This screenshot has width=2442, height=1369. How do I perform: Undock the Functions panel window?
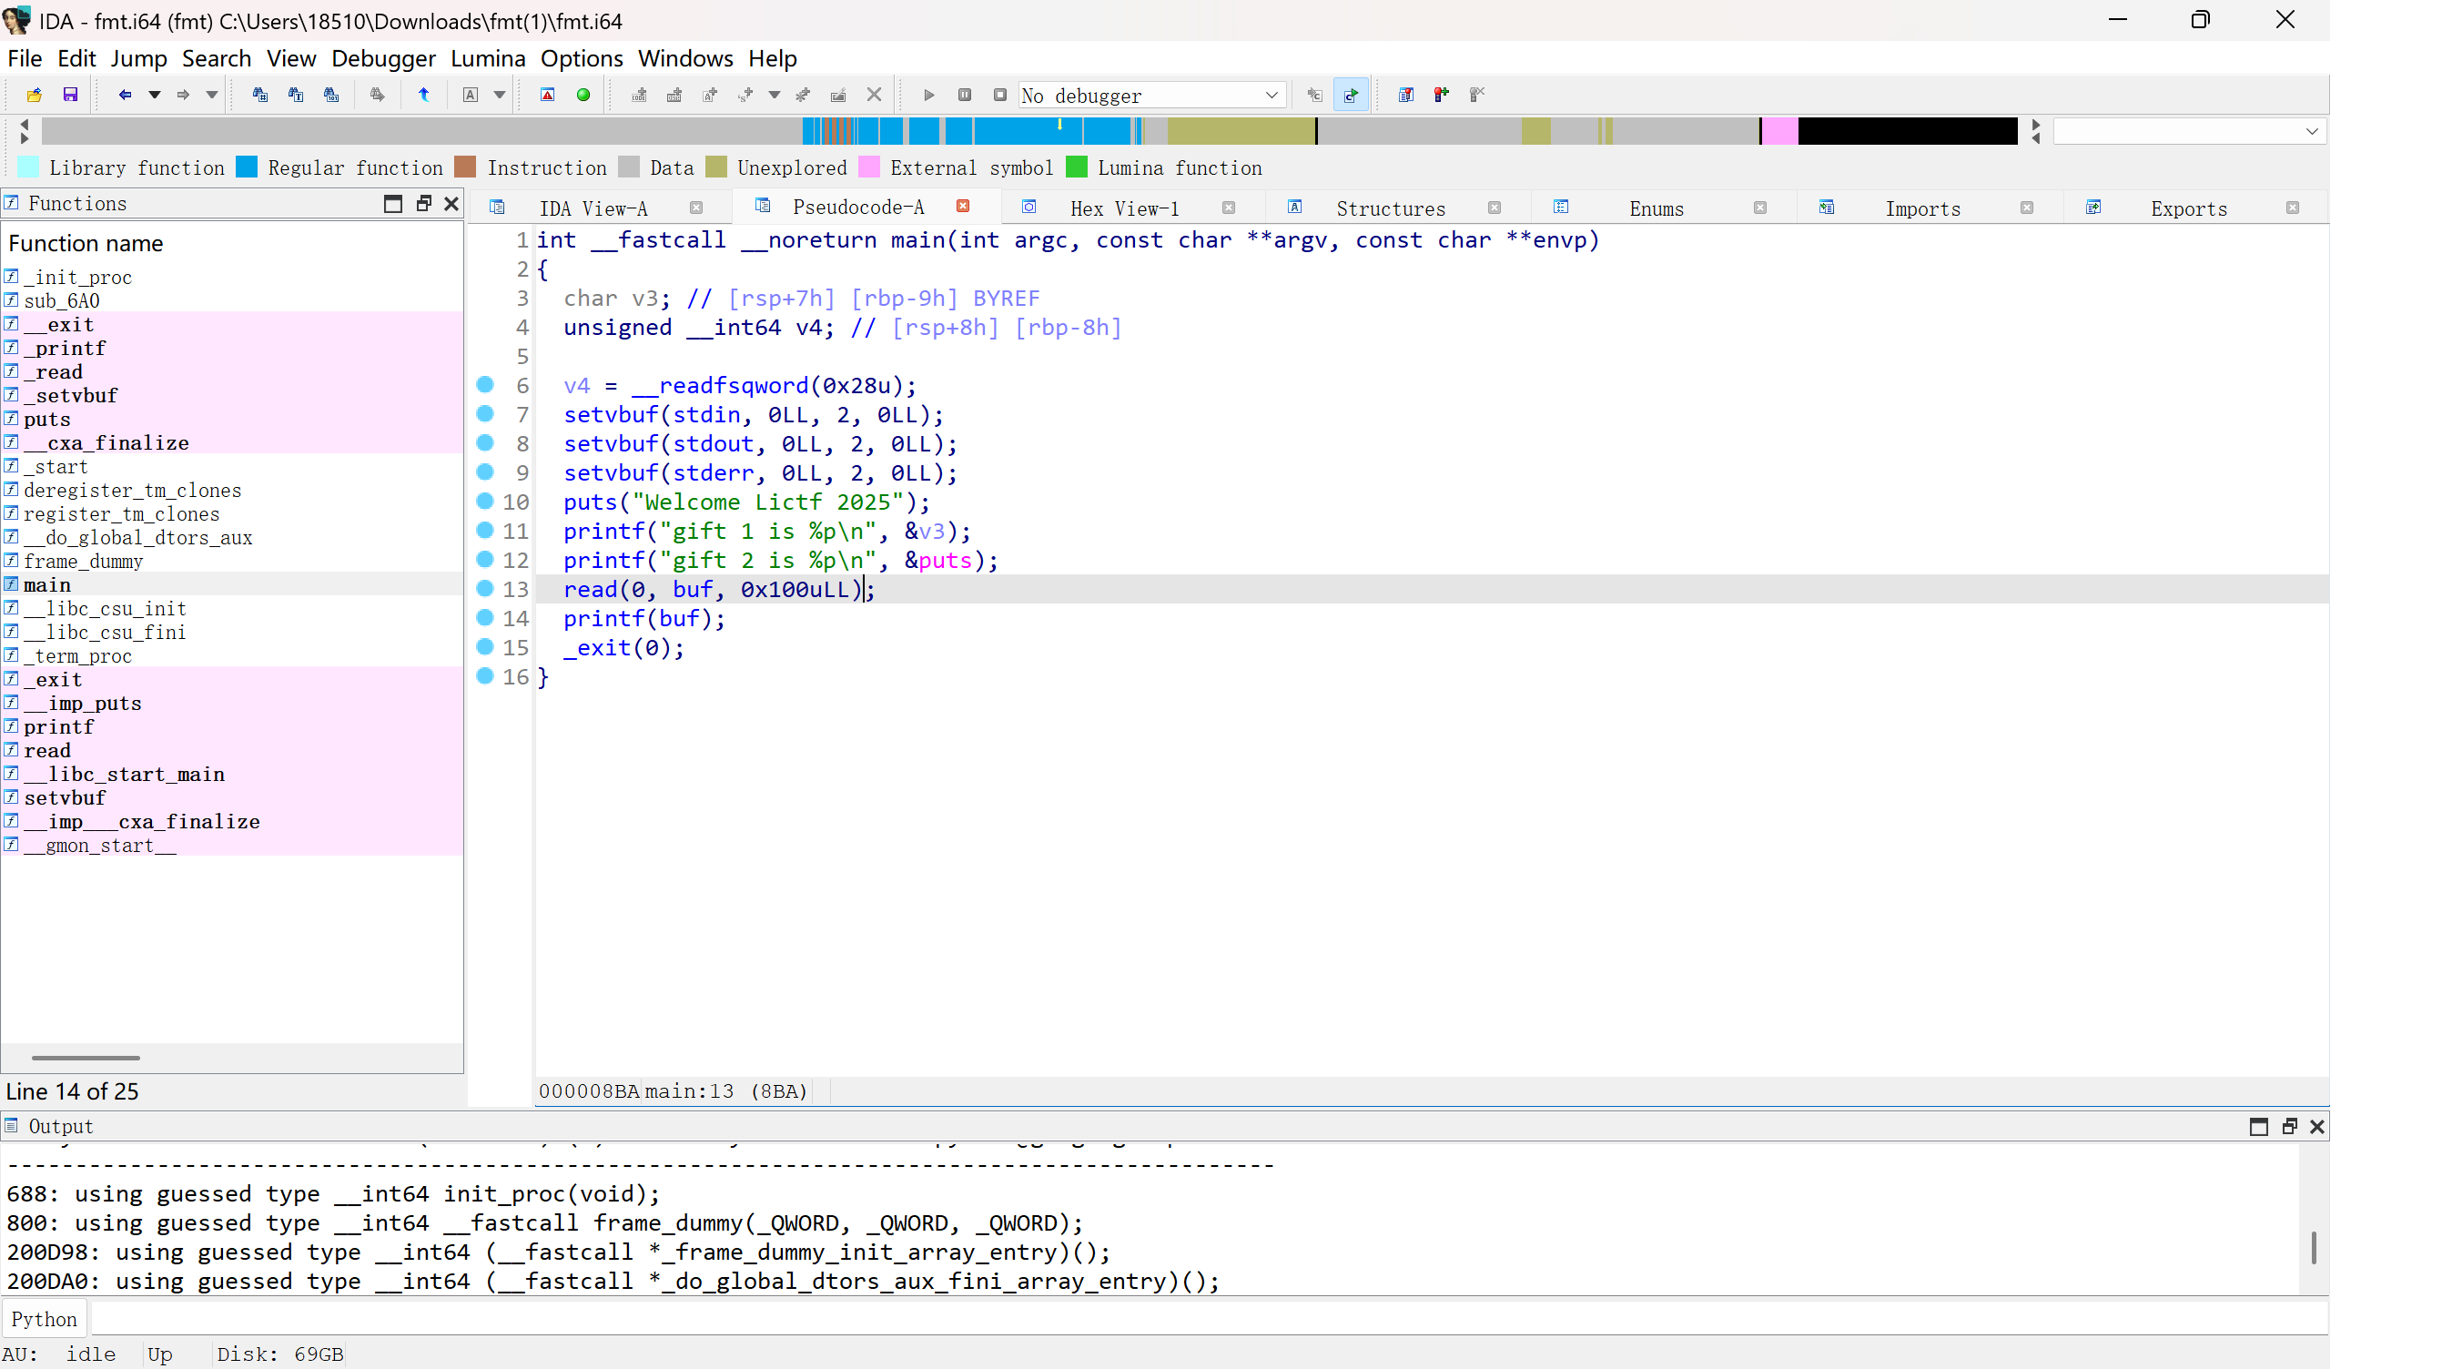424,204
